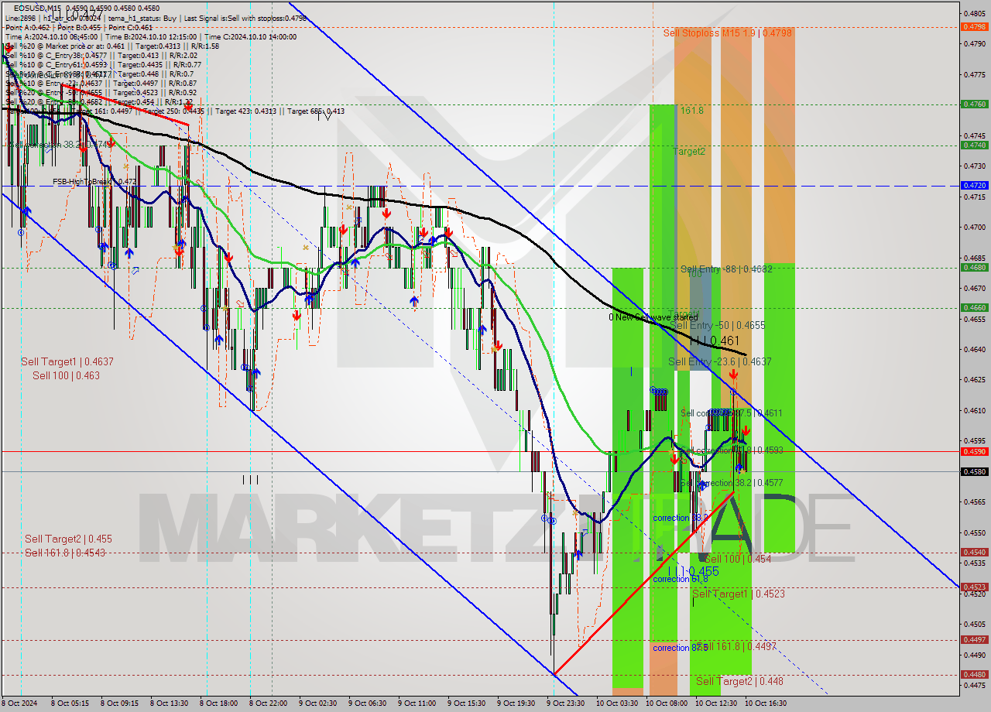This screenshot has width=991, height=712.
Task: Click the 'Sell 161.8 | 0.4497' label
Action: coord(735,646)
